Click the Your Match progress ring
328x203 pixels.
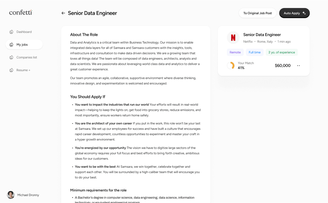[231, 65]
